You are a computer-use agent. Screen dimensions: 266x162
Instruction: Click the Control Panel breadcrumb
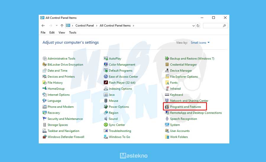click(85, 26)
